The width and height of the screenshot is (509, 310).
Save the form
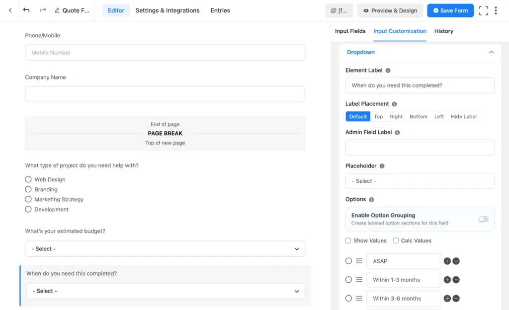pos(450,11)
